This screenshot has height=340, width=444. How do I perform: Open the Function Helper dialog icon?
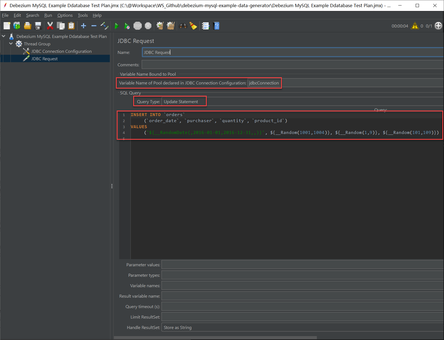point(206,26)
